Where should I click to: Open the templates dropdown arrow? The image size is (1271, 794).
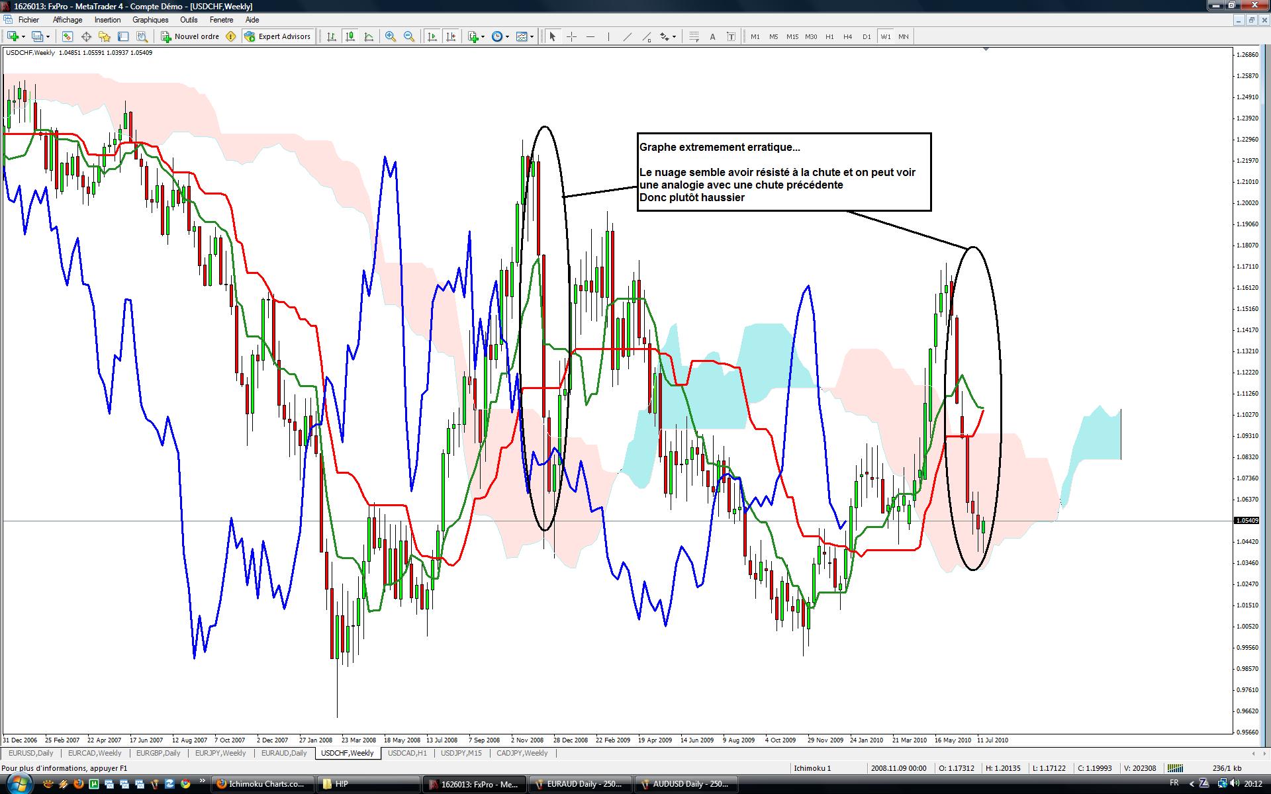pos(532,37)
